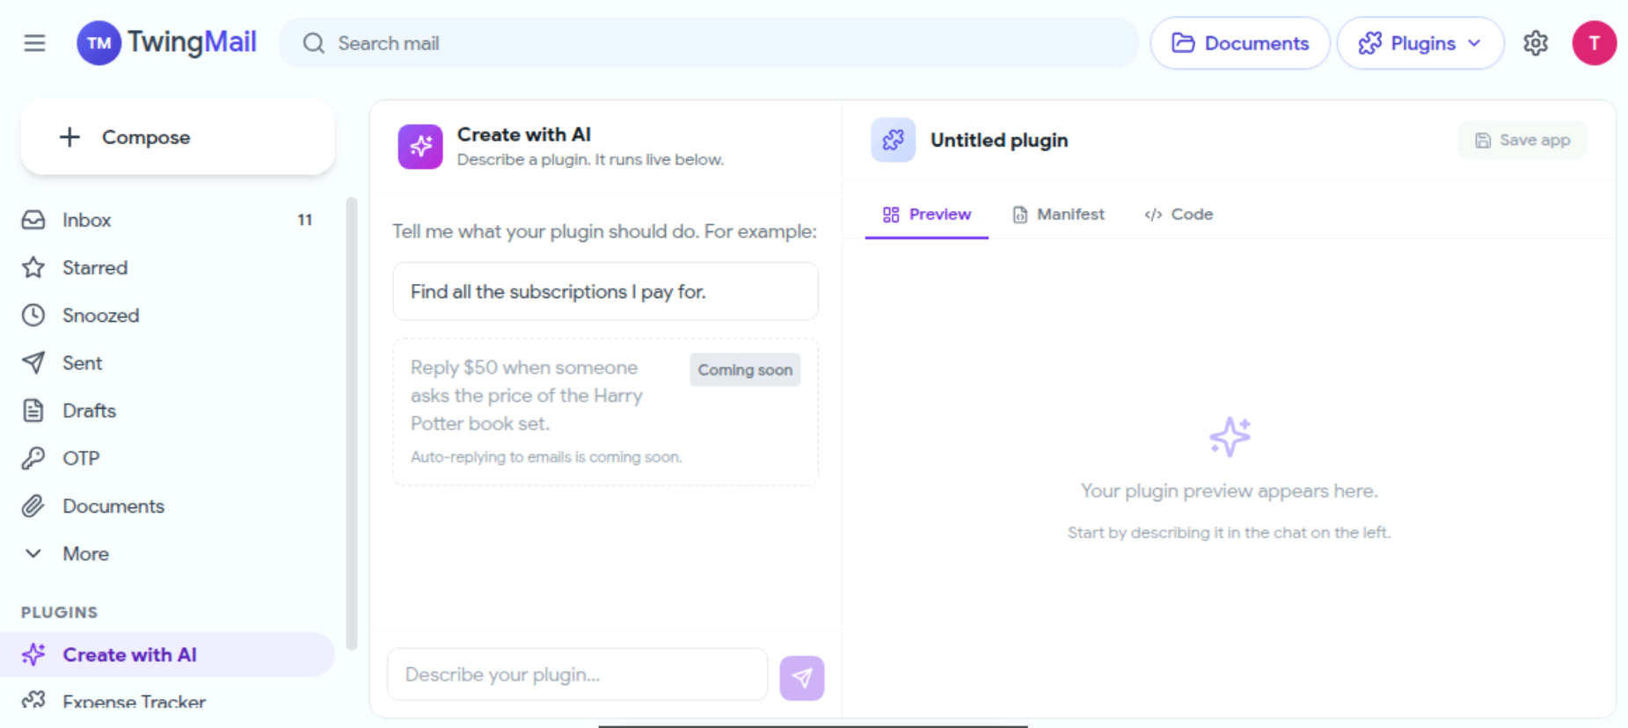Click the Starred star icon
1628x728 pixels.
pos(33,267)
